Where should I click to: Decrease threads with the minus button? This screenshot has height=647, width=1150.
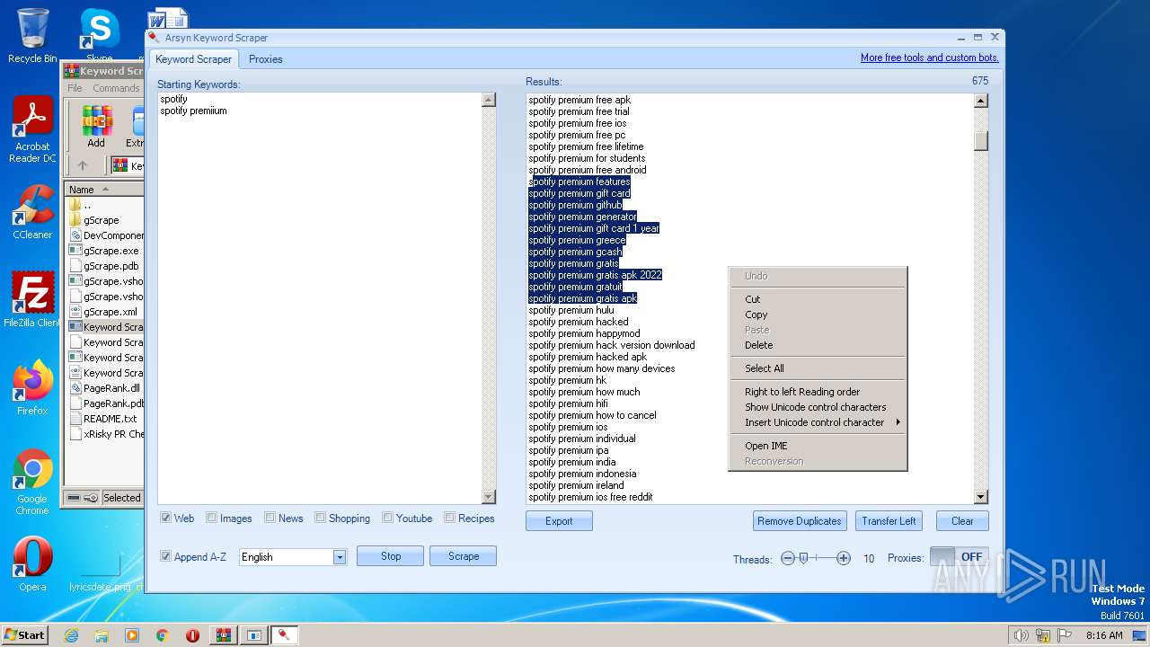[788, 558]
